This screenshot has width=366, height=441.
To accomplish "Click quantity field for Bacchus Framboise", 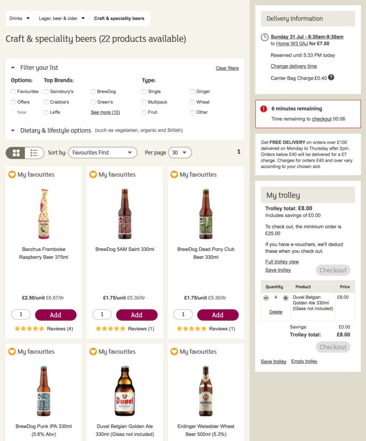I will tap(21, 314).
